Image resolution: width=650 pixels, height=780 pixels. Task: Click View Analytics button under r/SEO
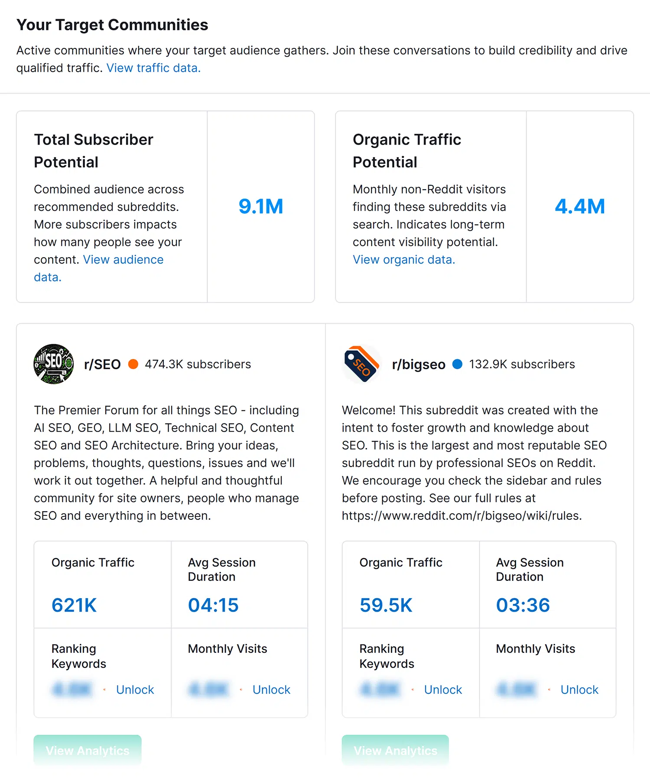[88, 750]
